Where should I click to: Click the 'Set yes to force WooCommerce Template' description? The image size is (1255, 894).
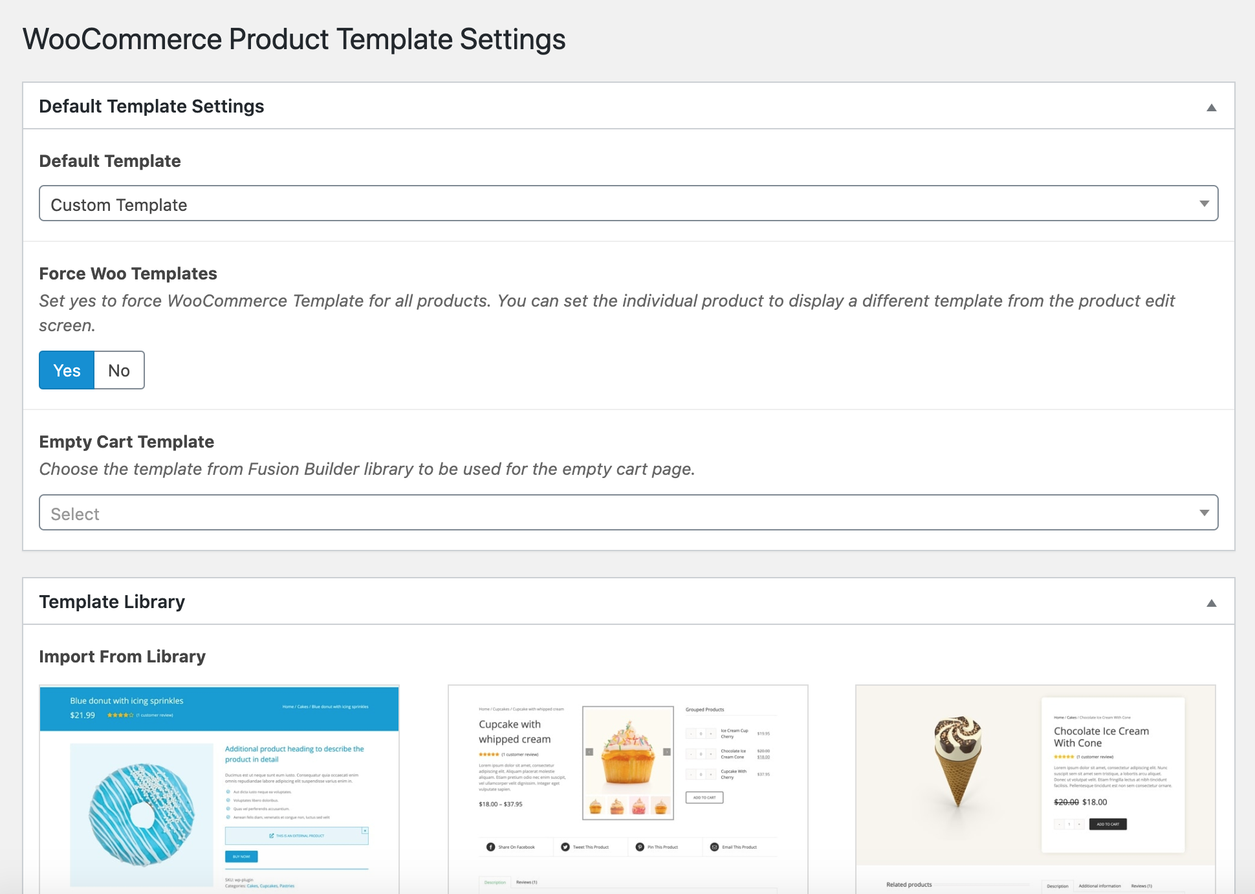point(607,313)
